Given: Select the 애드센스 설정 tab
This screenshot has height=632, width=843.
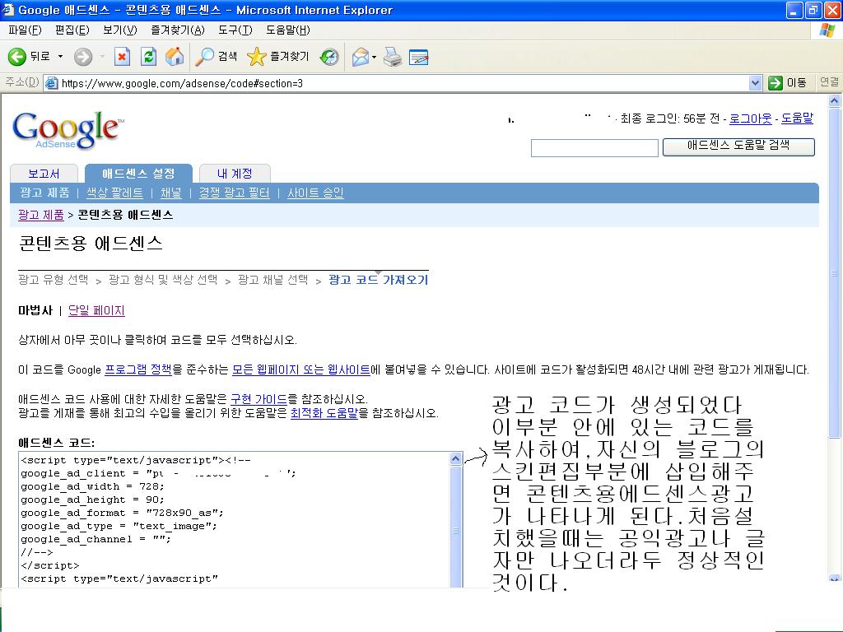Looking at the screenshot, I should pos(138,173).
